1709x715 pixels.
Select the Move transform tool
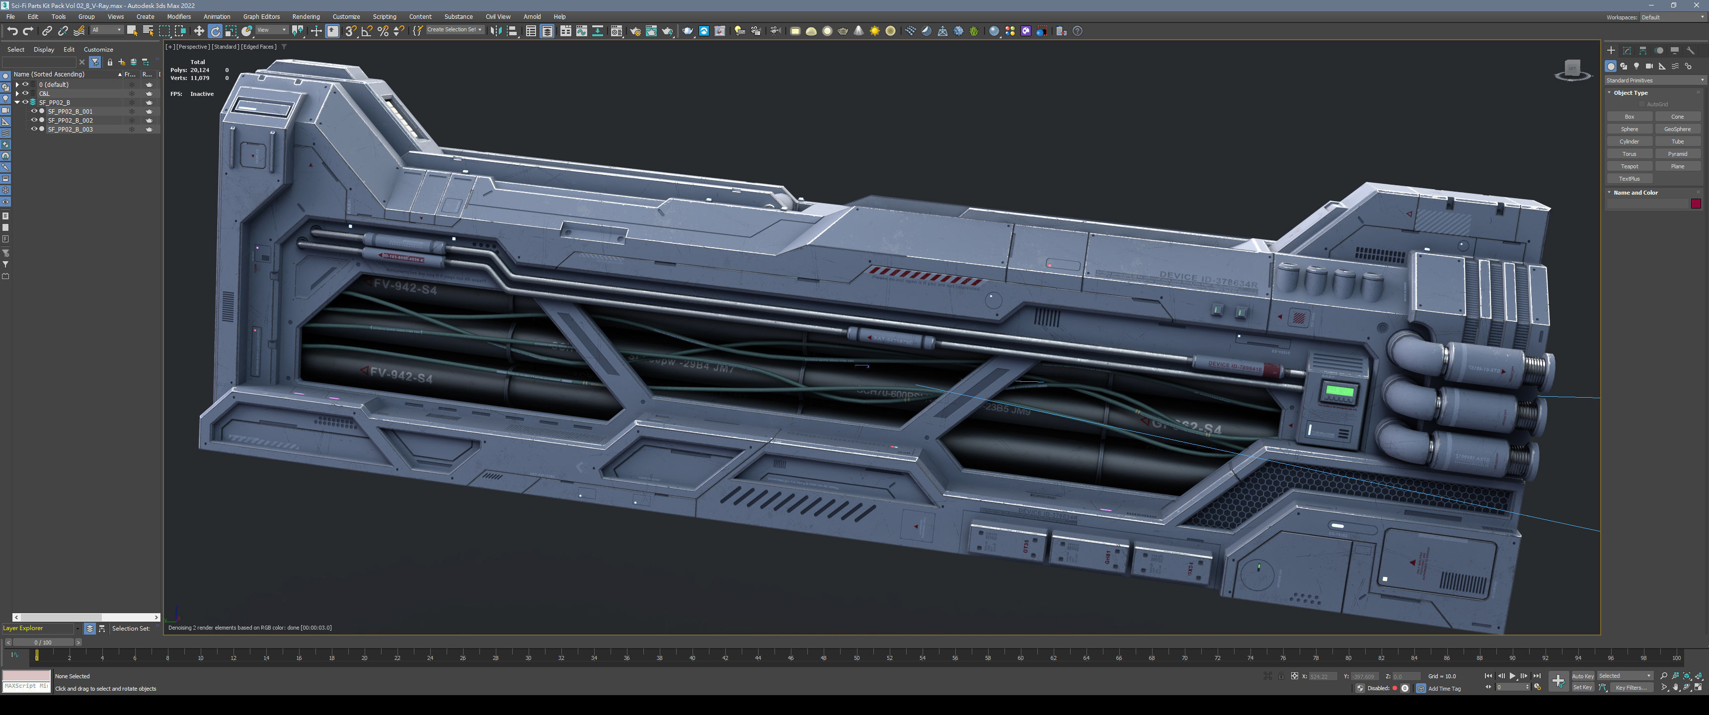coord(198,31)
